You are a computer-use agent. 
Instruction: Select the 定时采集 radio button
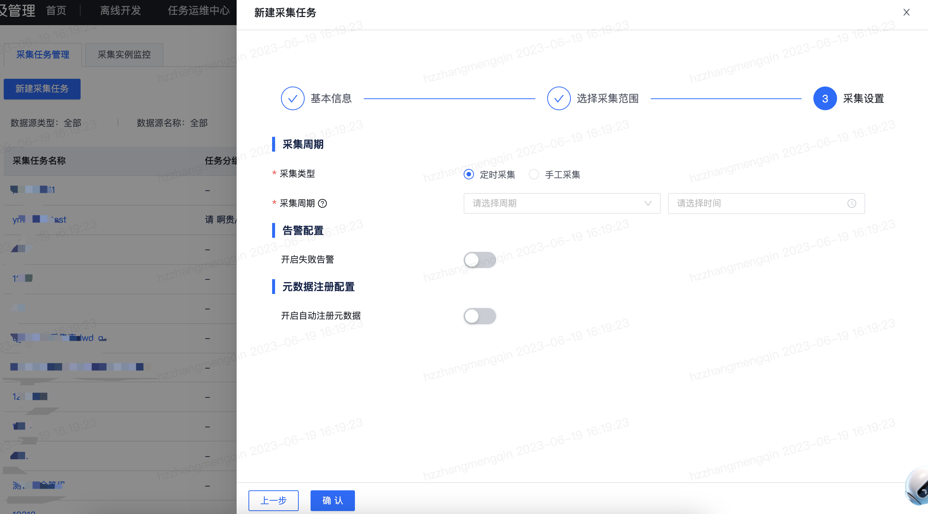click(x=468, y=174)
